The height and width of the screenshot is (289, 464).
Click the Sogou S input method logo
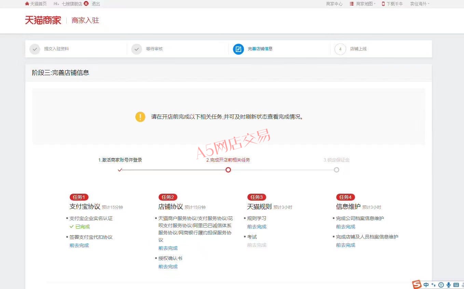[x=417, y=284]
